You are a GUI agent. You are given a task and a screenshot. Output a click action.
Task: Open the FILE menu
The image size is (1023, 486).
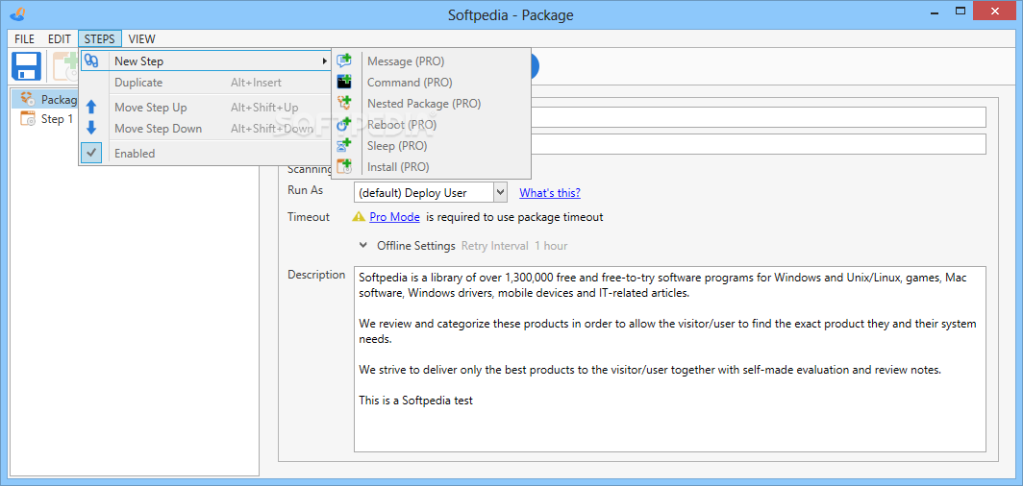(x=24, y=39)
